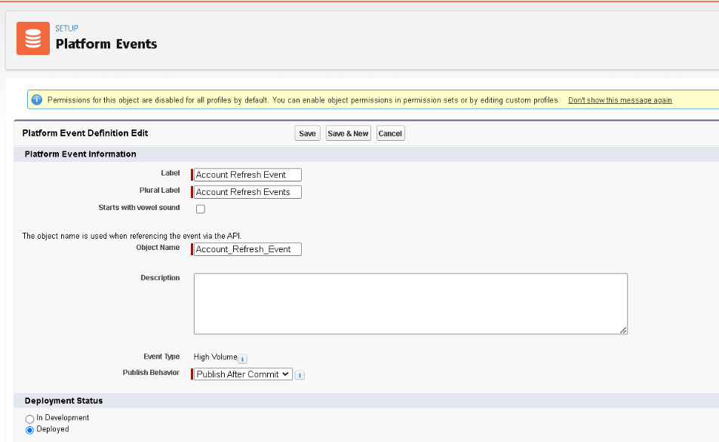Click into the Object Name field
Screen dimensions: 719x442
247,249
